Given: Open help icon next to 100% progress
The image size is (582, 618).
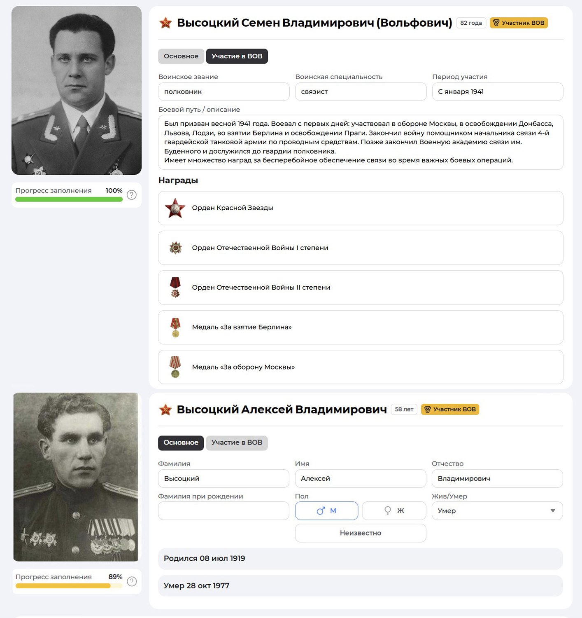Looking at the screenshot, I should 132,195.
